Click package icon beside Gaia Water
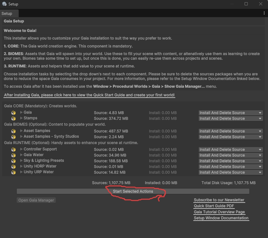The image size is (268, 238). (14, 155)
